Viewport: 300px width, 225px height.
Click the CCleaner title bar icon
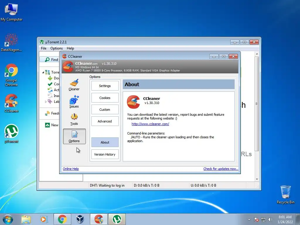[64, 56]
